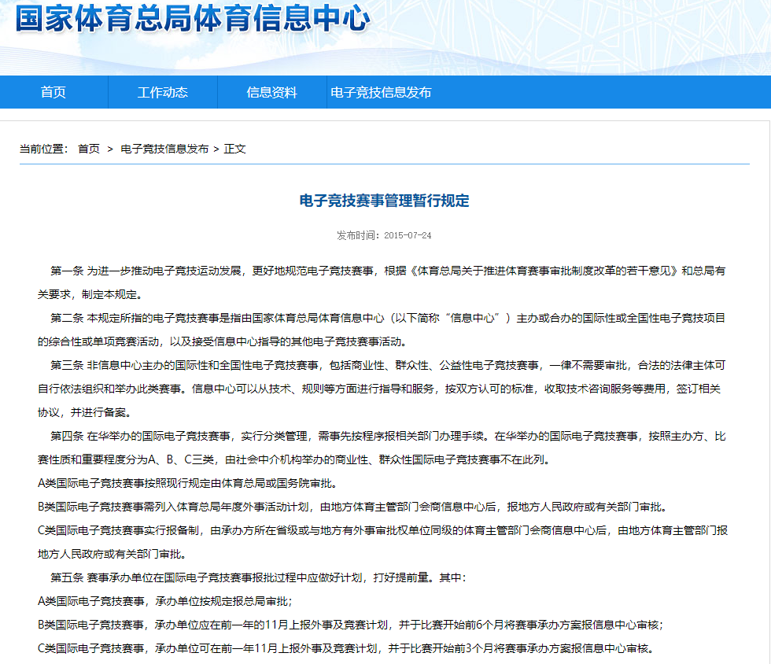
Task: Click the site title 国家体育总局体育信息中心
Action: [x=193, y=19]
